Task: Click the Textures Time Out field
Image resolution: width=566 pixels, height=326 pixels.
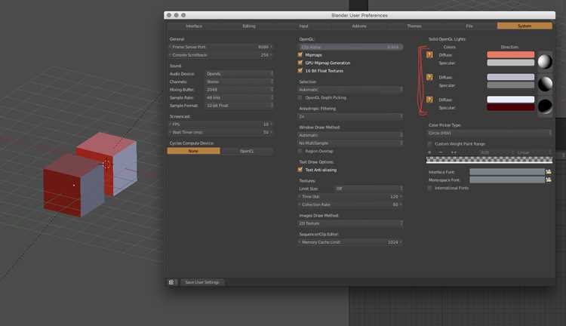Action: coord(350,196)
